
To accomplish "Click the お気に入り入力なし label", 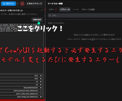I will pos(56,23).
